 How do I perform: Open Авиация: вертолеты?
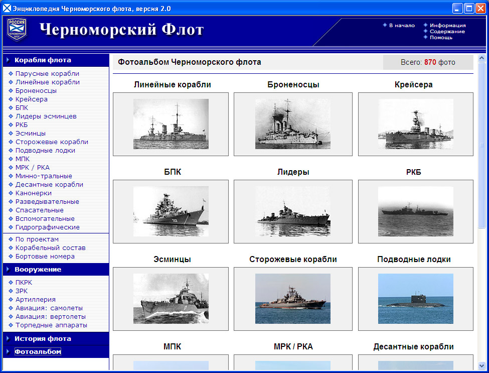coord(51,316)
